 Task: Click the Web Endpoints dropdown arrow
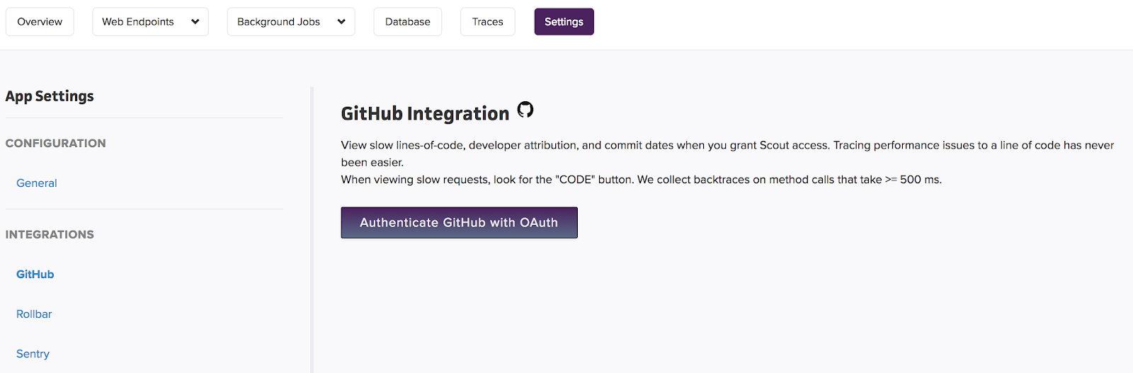pos(195,22)
